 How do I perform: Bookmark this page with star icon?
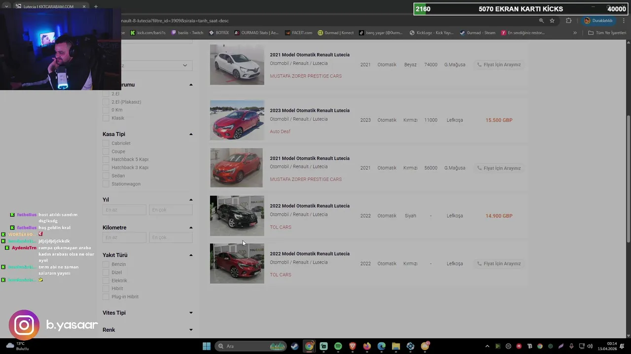552,21
